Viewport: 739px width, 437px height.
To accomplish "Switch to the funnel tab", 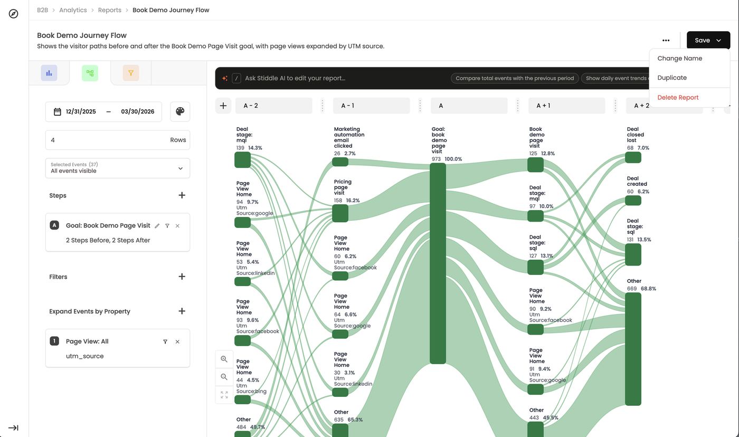I will 131,73.
